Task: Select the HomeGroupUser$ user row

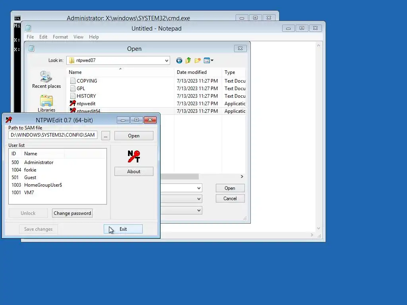Action: pos(58,185)
